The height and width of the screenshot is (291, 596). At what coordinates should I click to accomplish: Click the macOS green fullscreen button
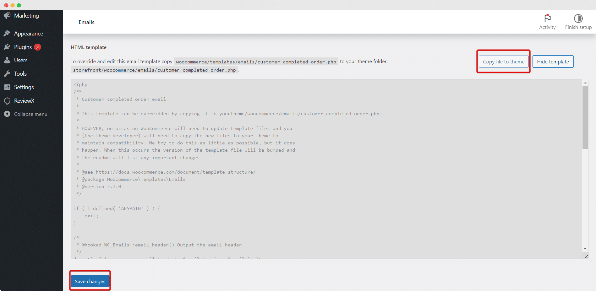pyautogui.click(x=19, y=5)
